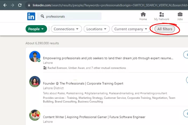
Task: Open profile photo of resume expert in Lahore
Action: click(35, 56)
